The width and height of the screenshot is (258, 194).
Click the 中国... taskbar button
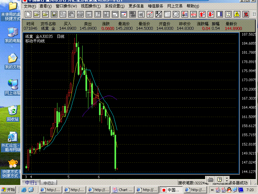(x=171, y=190)
